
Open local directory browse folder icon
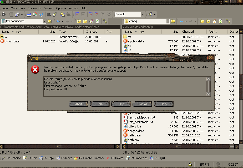(50, 21)
